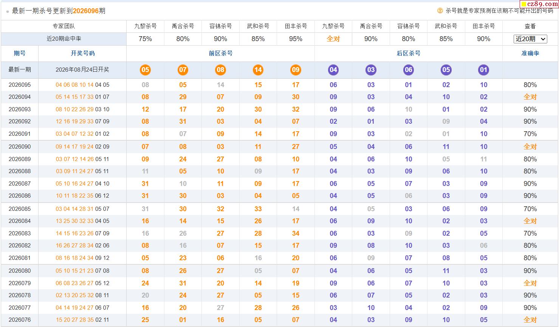Click the 最新一期 row label
The image size is (559, 327).
(x=20, y=70)
